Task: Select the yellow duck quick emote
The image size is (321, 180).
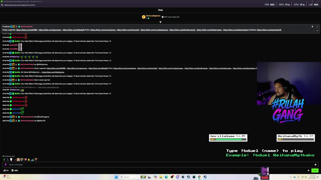Action: point(29,159)
